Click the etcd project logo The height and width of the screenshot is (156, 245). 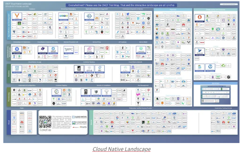[53, 50]
